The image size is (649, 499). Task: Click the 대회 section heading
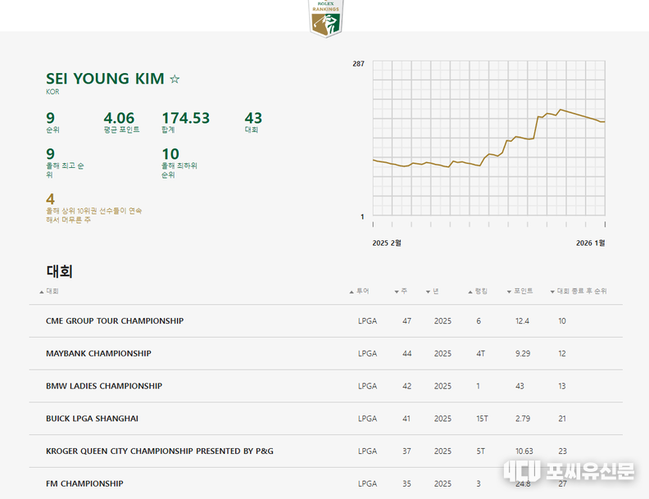[x=60, y=271]
